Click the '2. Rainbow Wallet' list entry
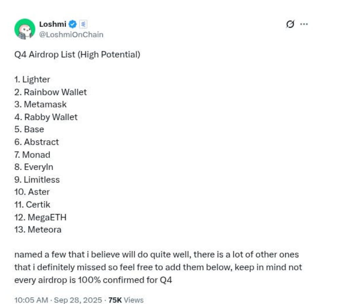This screenshot has width=346, height=304. coord(50,92)
